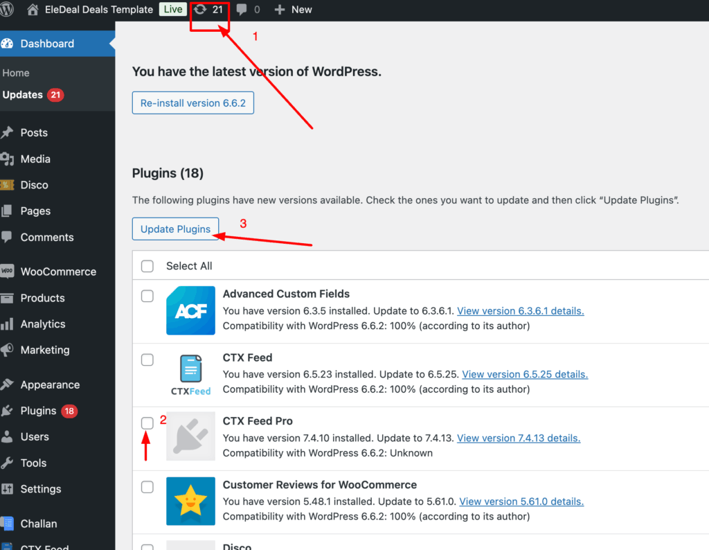Click the CTX Feed Pro placeholder plug image

[190, 436]
